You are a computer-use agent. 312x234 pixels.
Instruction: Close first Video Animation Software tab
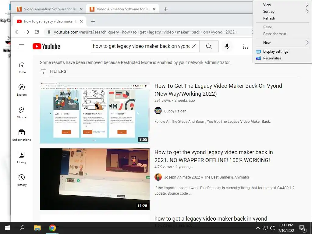coord(81,9)
